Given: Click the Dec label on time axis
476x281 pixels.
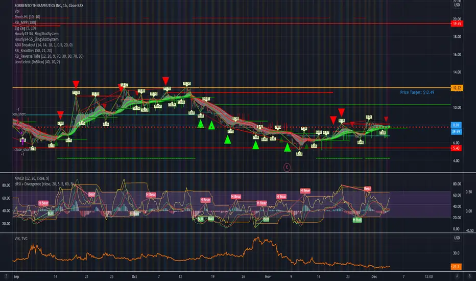Looking at the screenshot, I should [x=374, y=276].
